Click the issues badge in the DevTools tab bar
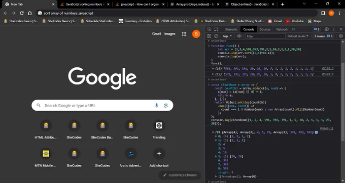 (317, 29)
